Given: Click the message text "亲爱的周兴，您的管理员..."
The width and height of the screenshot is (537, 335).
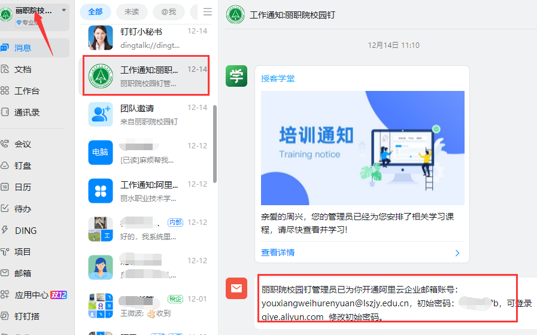Looking at the screenshot, I should (357, 223).
